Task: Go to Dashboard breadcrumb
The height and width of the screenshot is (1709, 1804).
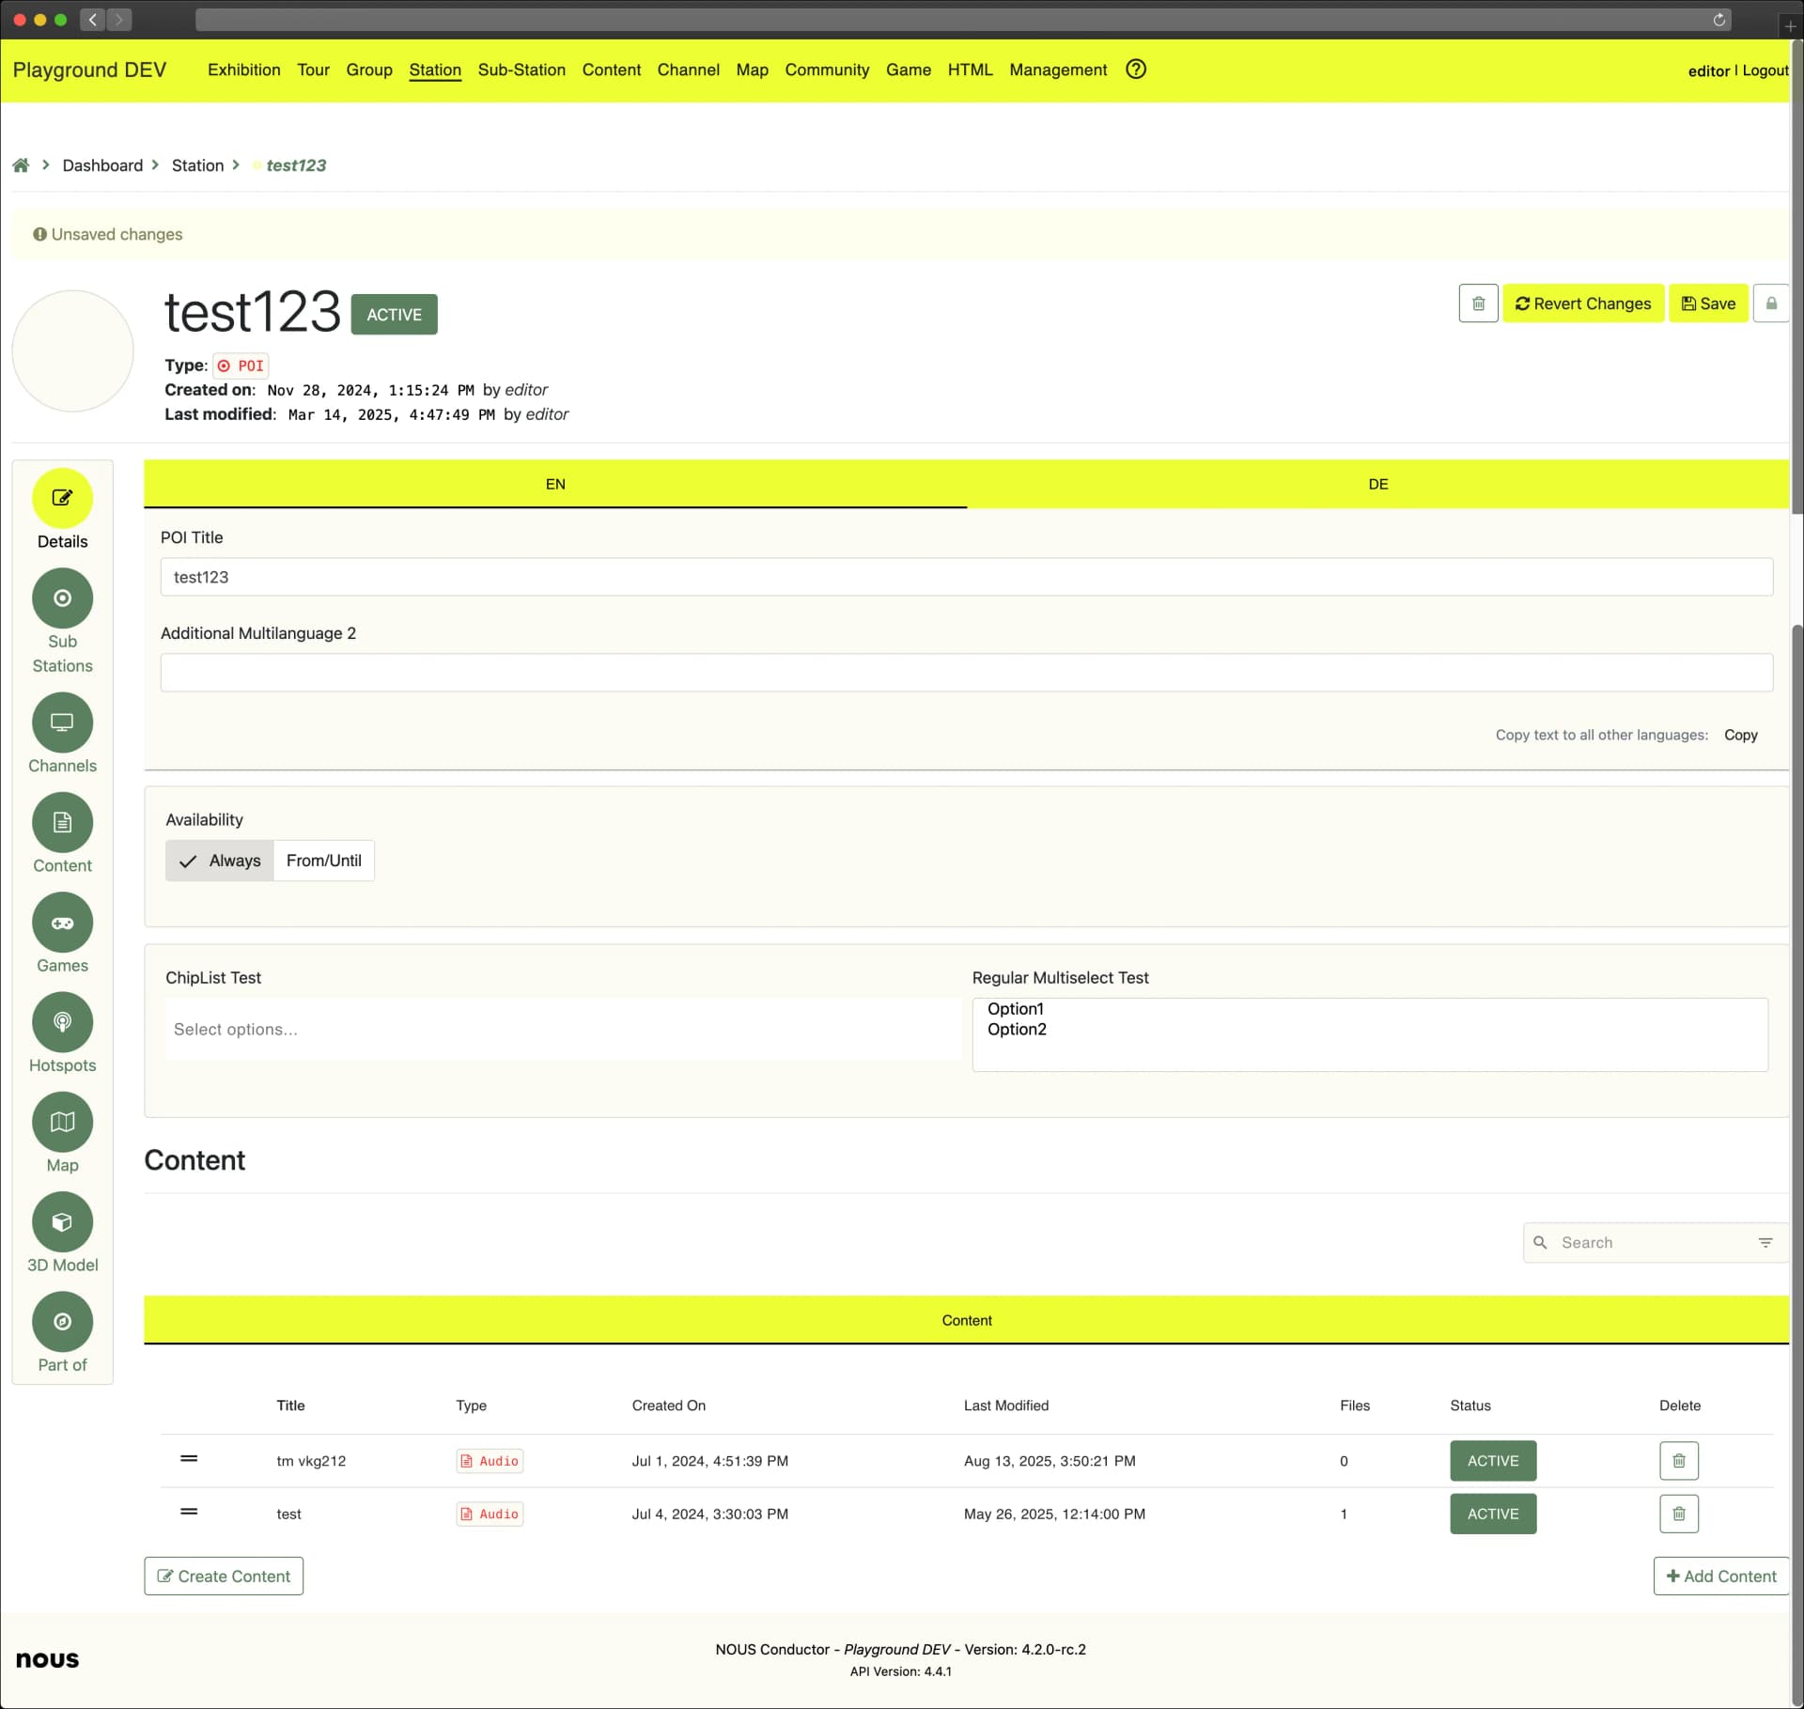Action: coord(102,165)
